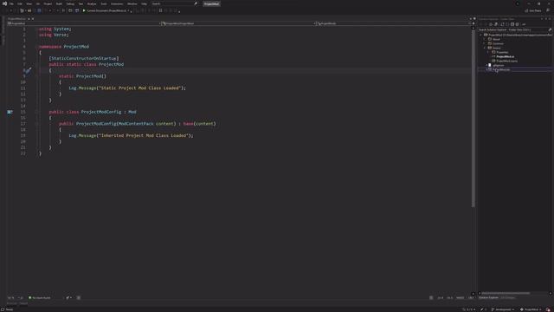Collapse the namespace ProjectMod code block
Screen dimensions: 554x312
point(36,46)
